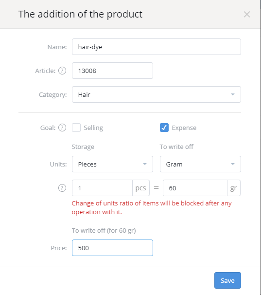The height and width of the screenshot is (295, 261).
Task: Click the help icon beside units ratio
Action: click(x=62, y=188)
